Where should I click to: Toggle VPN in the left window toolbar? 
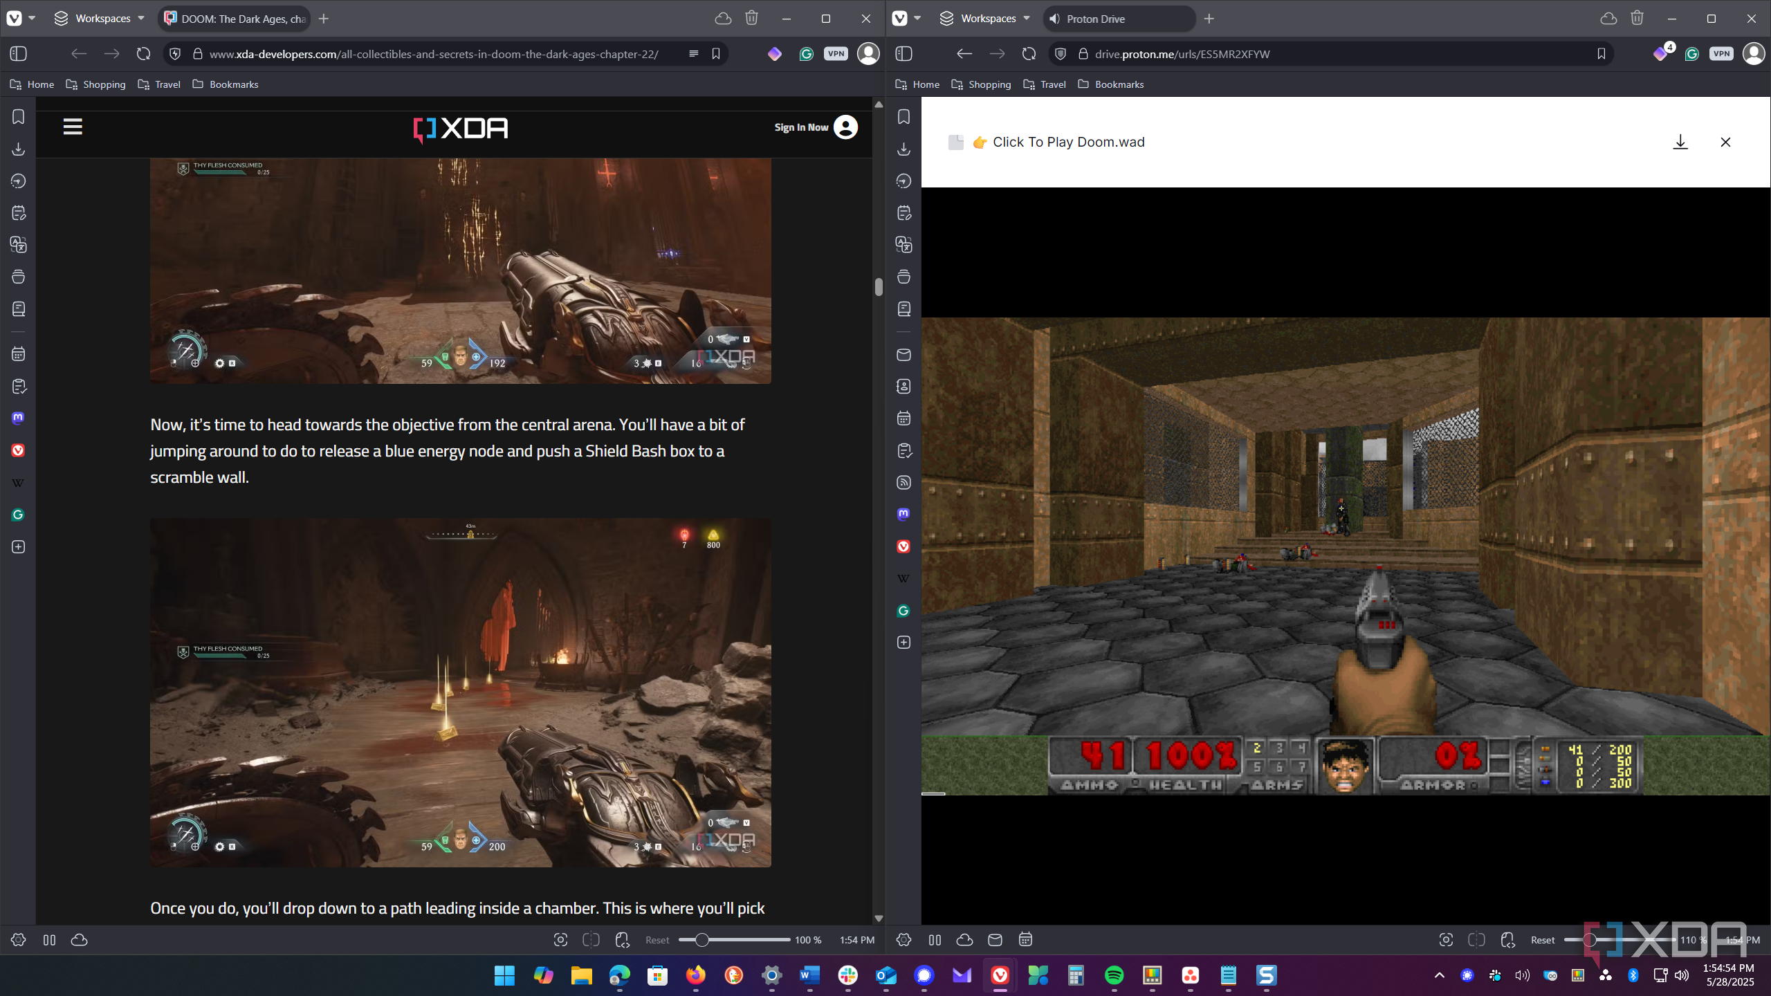tap(836, 54)
